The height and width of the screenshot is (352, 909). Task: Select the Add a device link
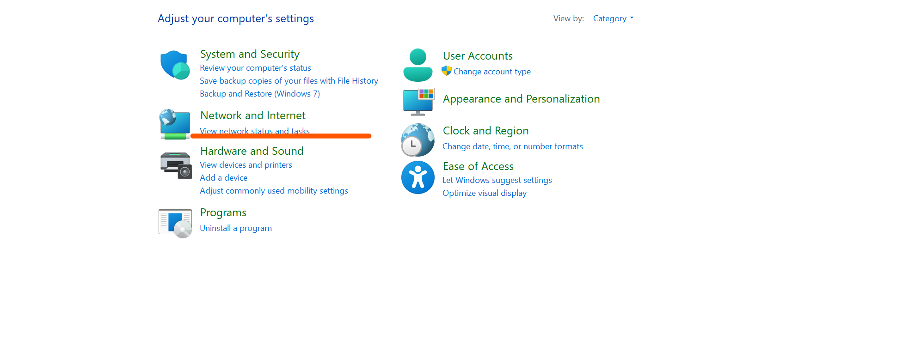(x=223, y=178)
